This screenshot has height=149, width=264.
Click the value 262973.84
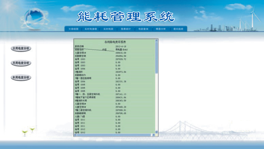click(x=121, y=72)
